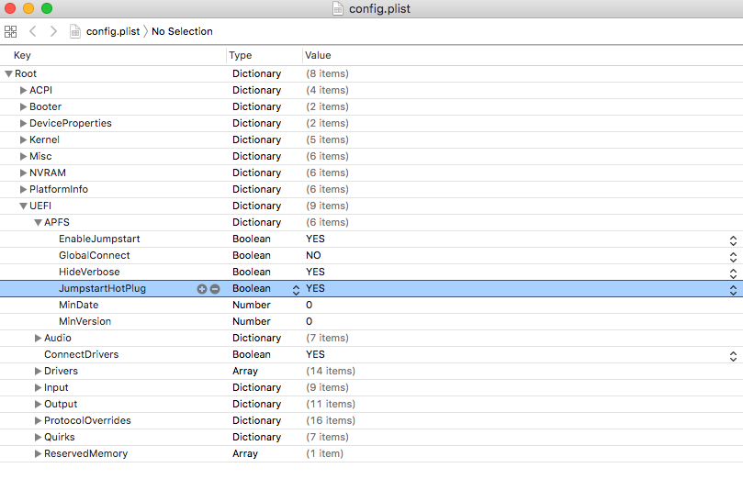This screenshot has width=743, height=479.
Task: Expand the DeviceProperties dictionary
Action: [23, 123]
